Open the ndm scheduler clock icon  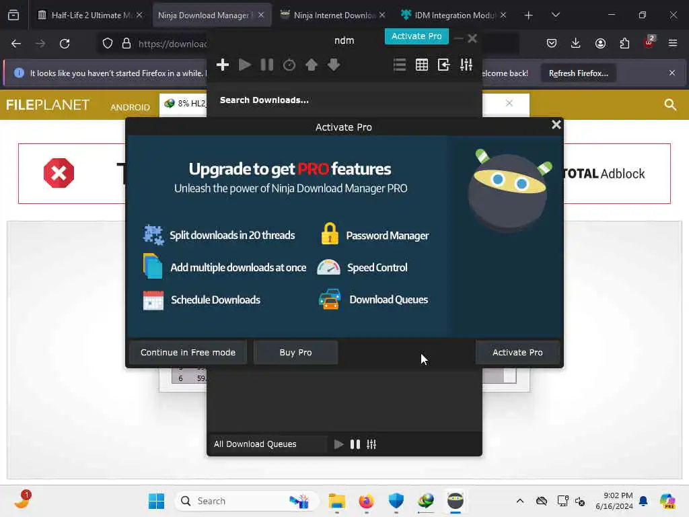(x=289, y=65)
